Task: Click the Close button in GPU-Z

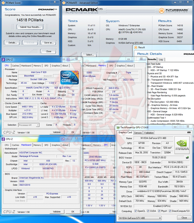Action: click(184, 218)
